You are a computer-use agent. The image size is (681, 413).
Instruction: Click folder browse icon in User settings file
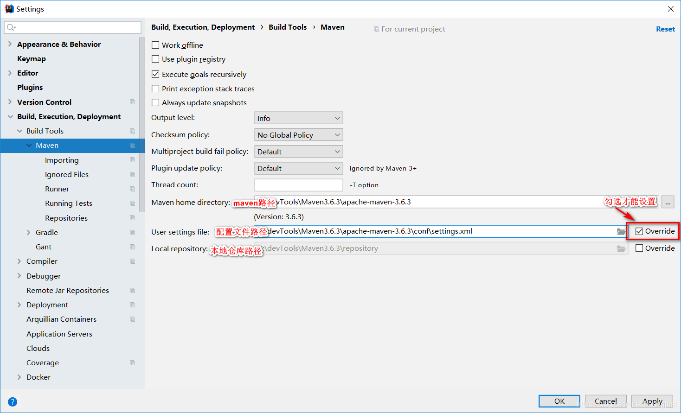[621, 231]
